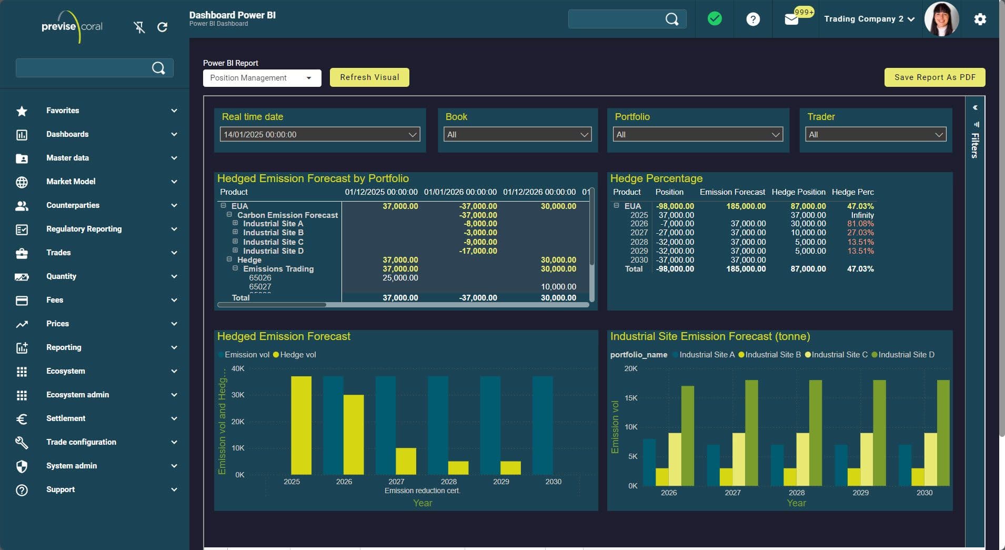1005x550 pixels.
Task: Collapse the EUA row in Hedge Percentage
Action: pos(616,206)
